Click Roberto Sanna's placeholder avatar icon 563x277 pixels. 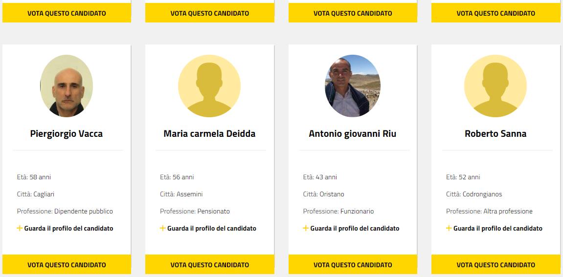pyautogui.click(x=495, y=86)
